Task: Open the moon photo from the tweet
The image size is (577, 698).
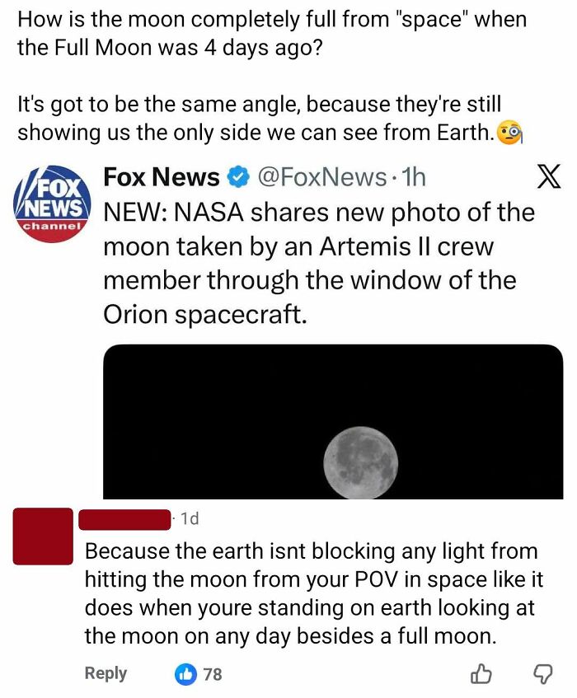Action: [x=333, y=421]
